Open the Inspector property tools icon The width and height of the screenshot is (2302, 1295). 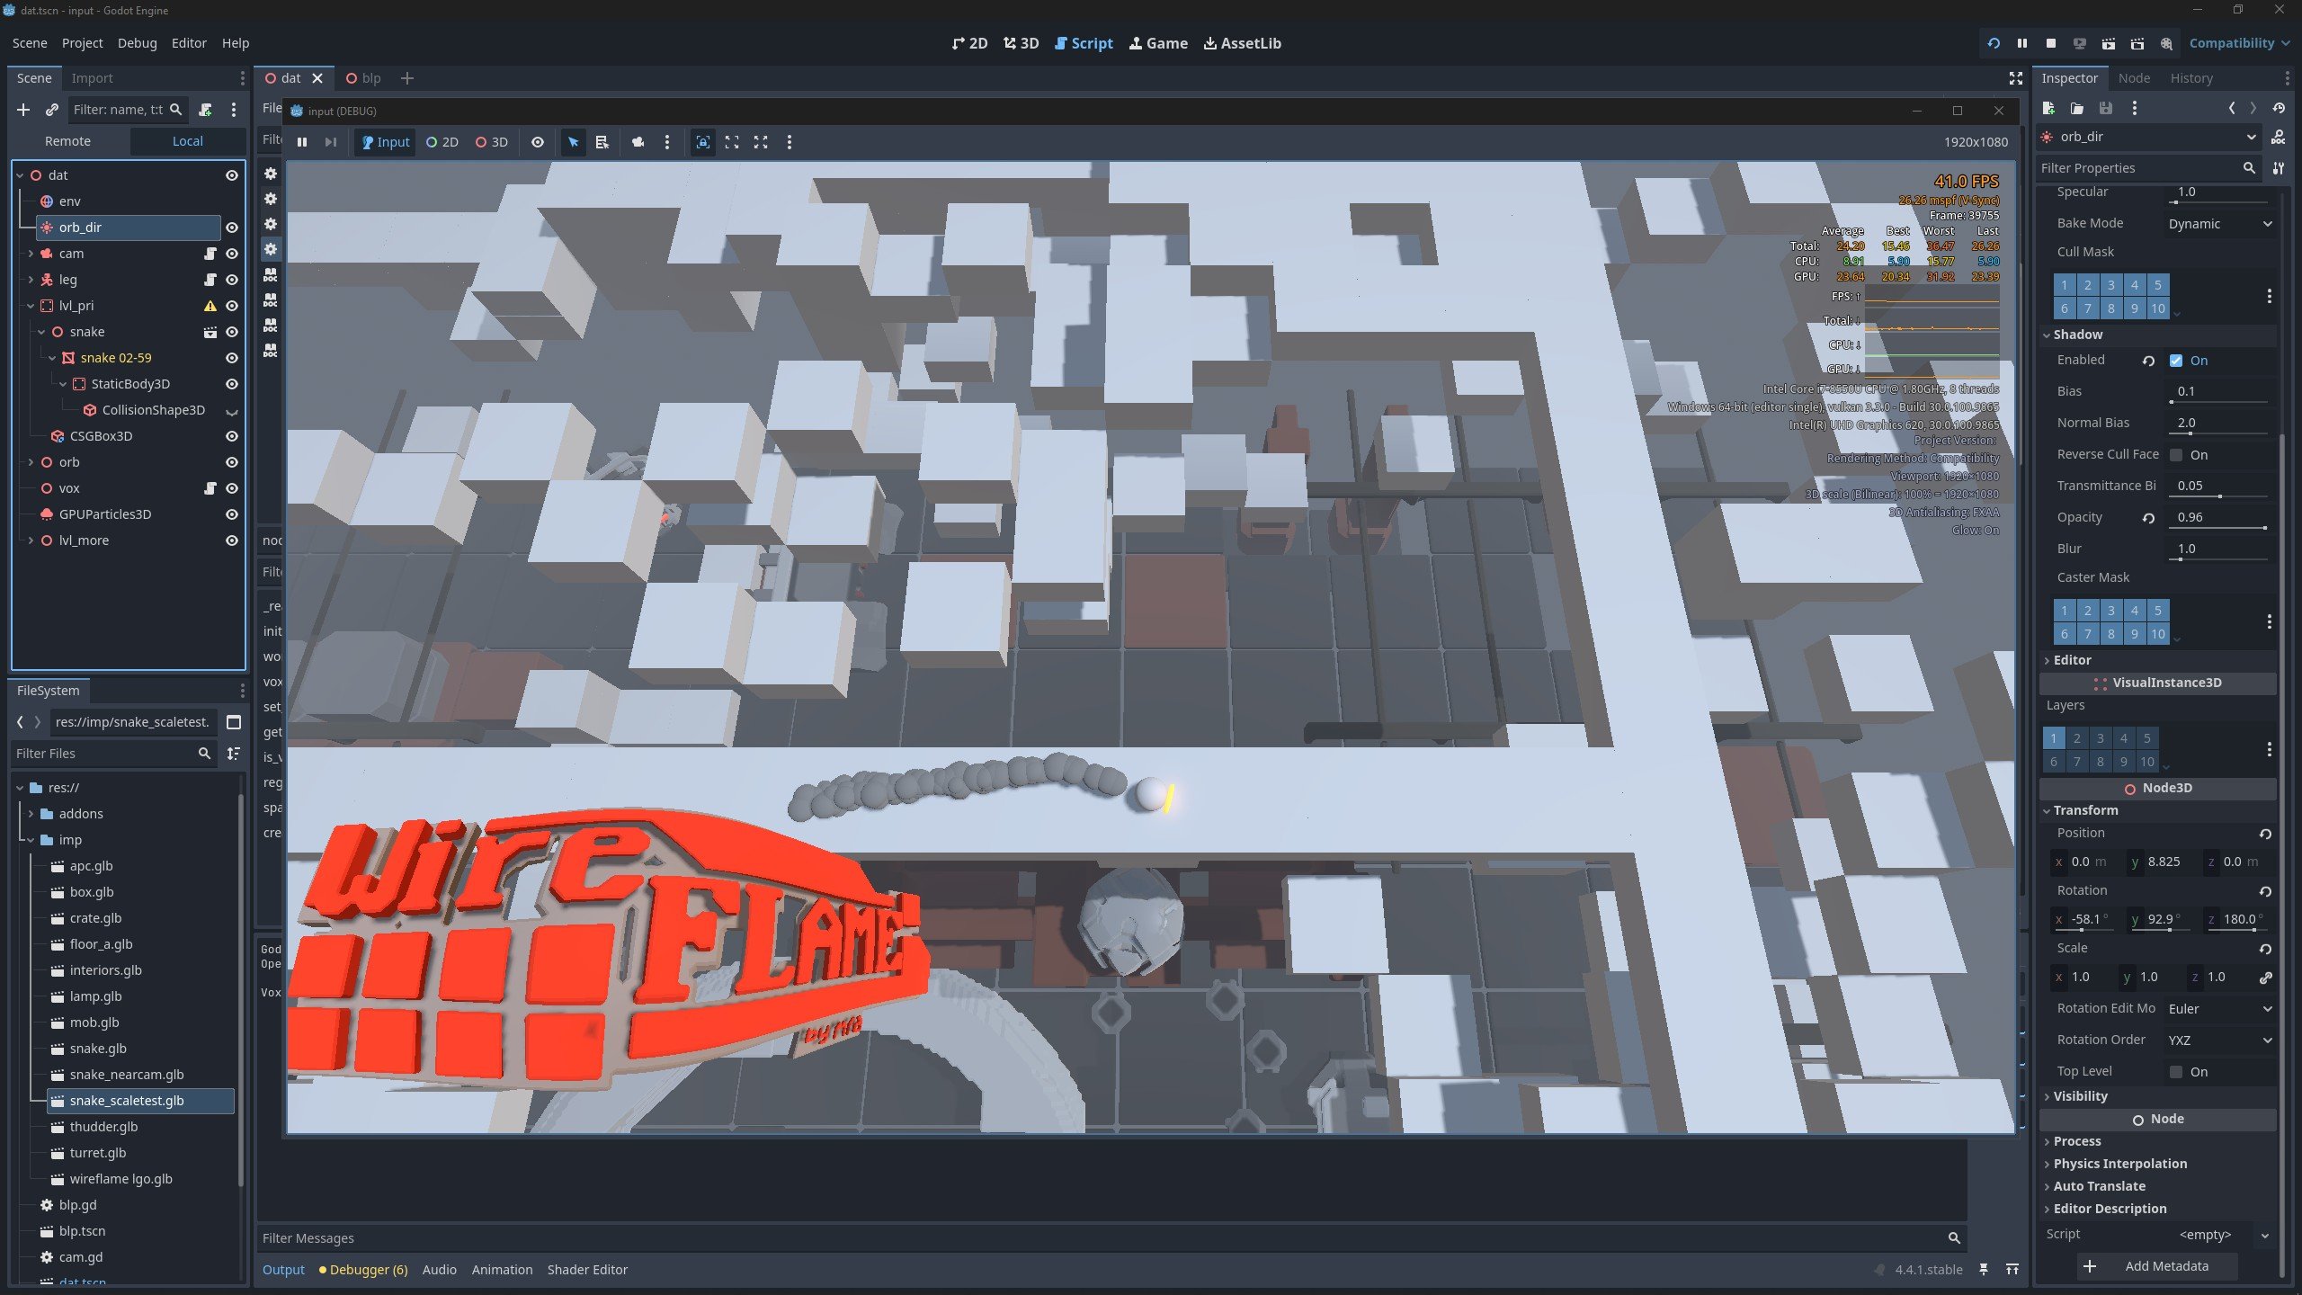(x=2279, y=168)
